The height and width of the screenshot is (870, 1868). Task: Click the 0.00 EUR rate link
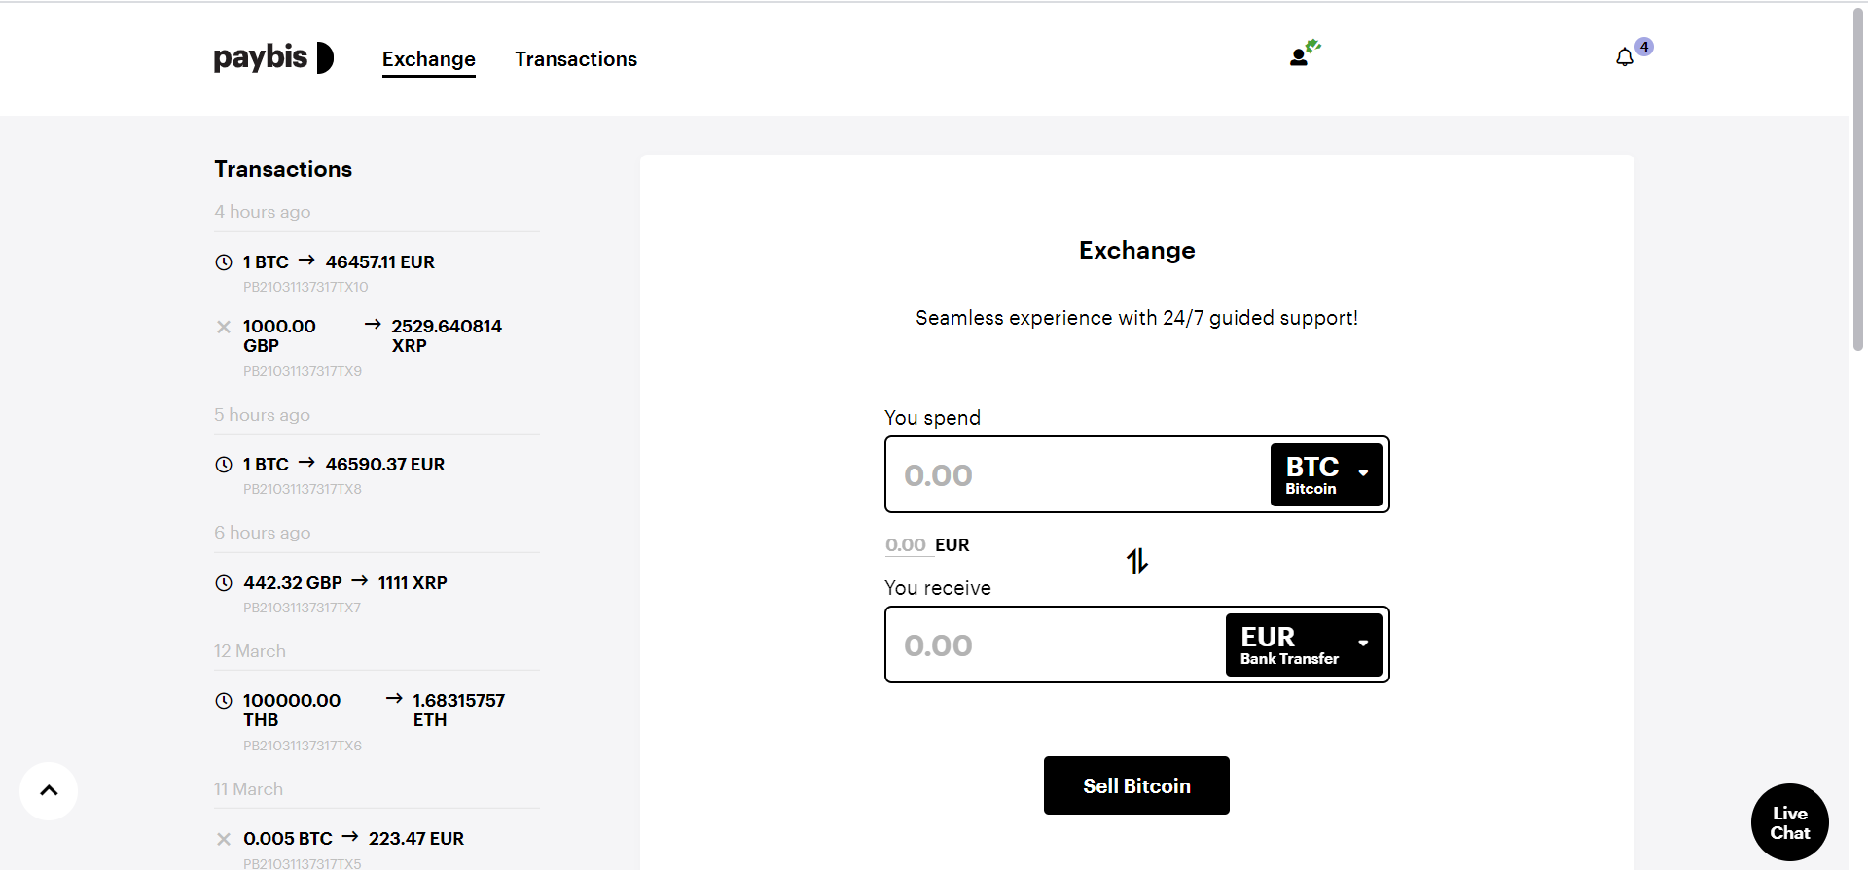point(907,545)
